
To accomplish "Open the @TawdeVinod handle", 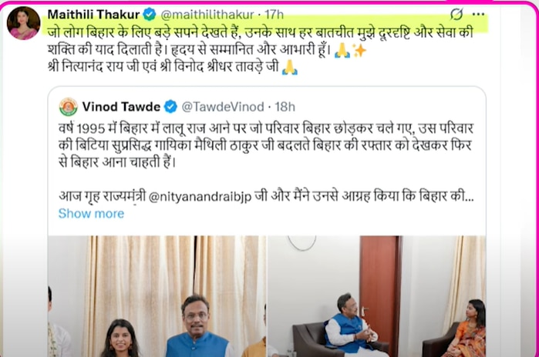I will pyautogui.click(x=223, y=107).
